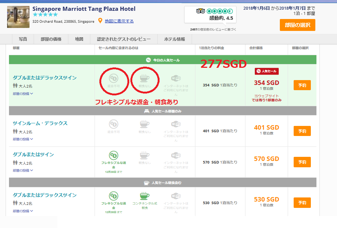337x228 pixels.
Task: Open the ツインルーム・デラックス room link
Action: pyautogui.click(x=40, y=123)
